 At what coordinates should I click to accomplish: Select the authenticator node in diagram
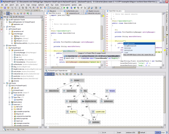coord(107,101)
